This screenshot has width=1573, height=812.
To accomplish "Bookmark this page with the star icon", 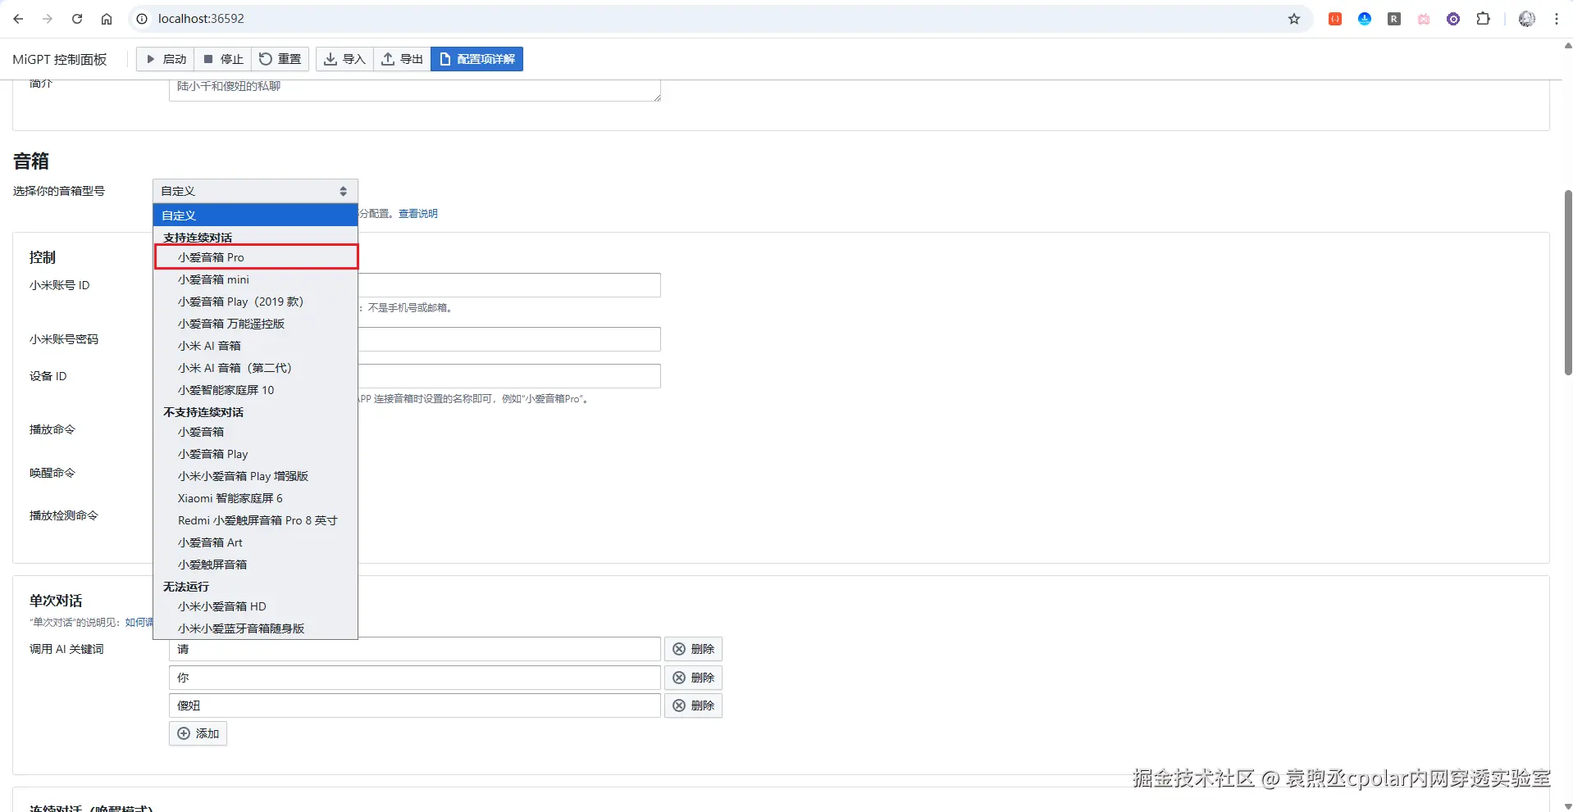I will tap(1294, 19).
